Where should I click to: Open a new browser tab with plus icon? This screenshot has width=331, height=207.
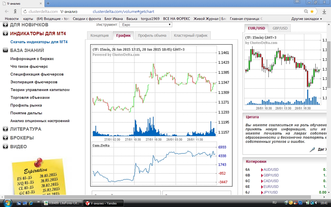(x=48, y=3)
